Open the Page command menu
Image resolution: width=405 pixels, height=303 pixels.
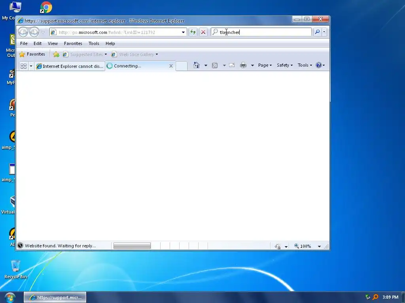[265, 65]
